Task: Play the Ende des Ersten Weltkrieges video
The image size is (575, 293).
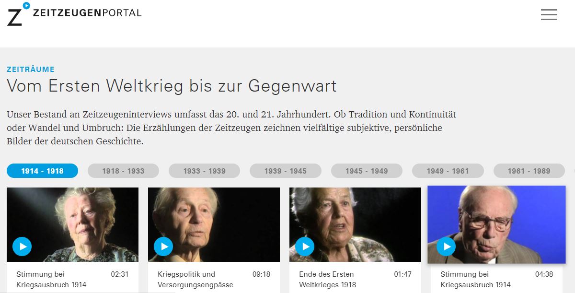Action: 305,246
